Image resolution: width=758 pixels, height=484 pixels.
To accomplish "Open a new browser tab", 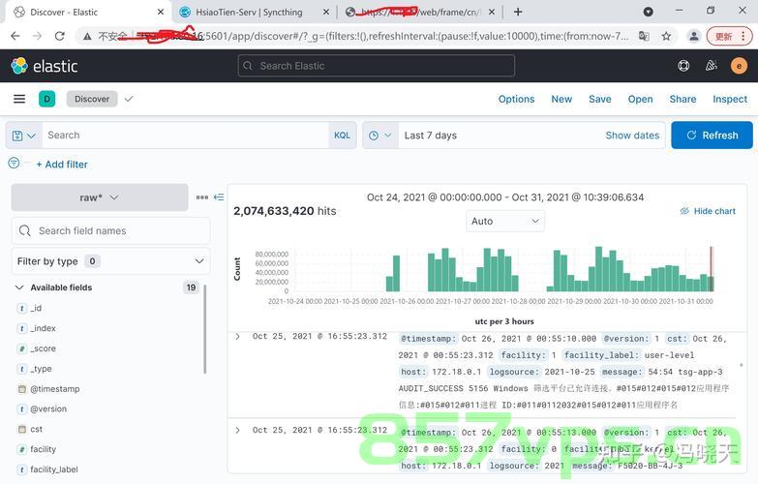I will (518, 12).
